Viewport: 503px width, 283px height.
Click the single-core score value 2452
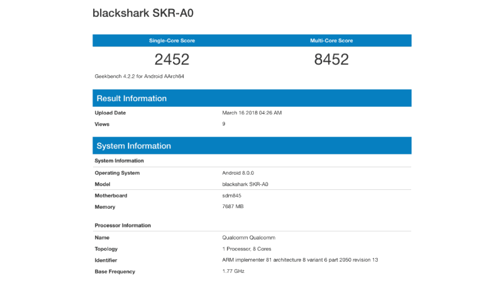172,59
